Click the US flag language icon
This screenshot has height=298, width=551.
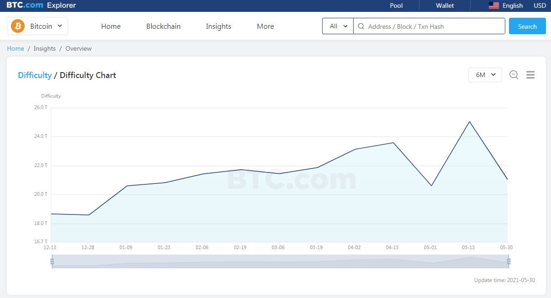tap(494, 5)
